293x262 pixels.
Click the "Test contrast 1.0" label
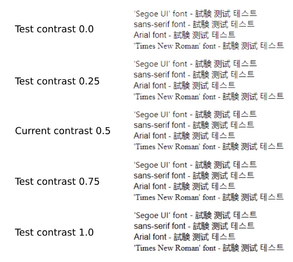[x=54, y=232]
